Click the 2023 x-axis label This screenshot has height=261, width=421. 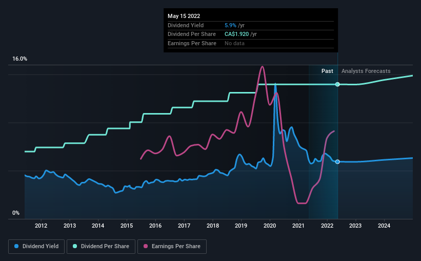click(x=355, y=226)
